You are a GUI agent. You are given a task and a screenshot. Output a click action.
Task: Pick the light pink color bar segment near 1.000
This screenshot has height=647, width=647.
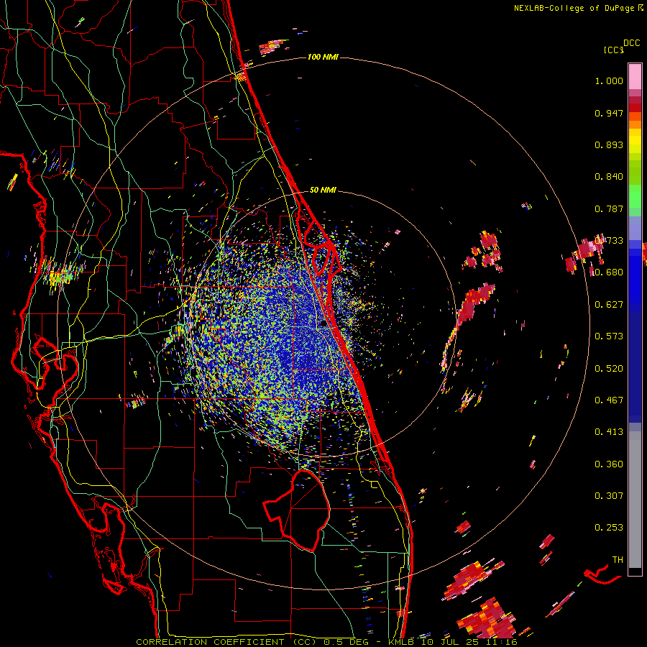click(635, 77)
